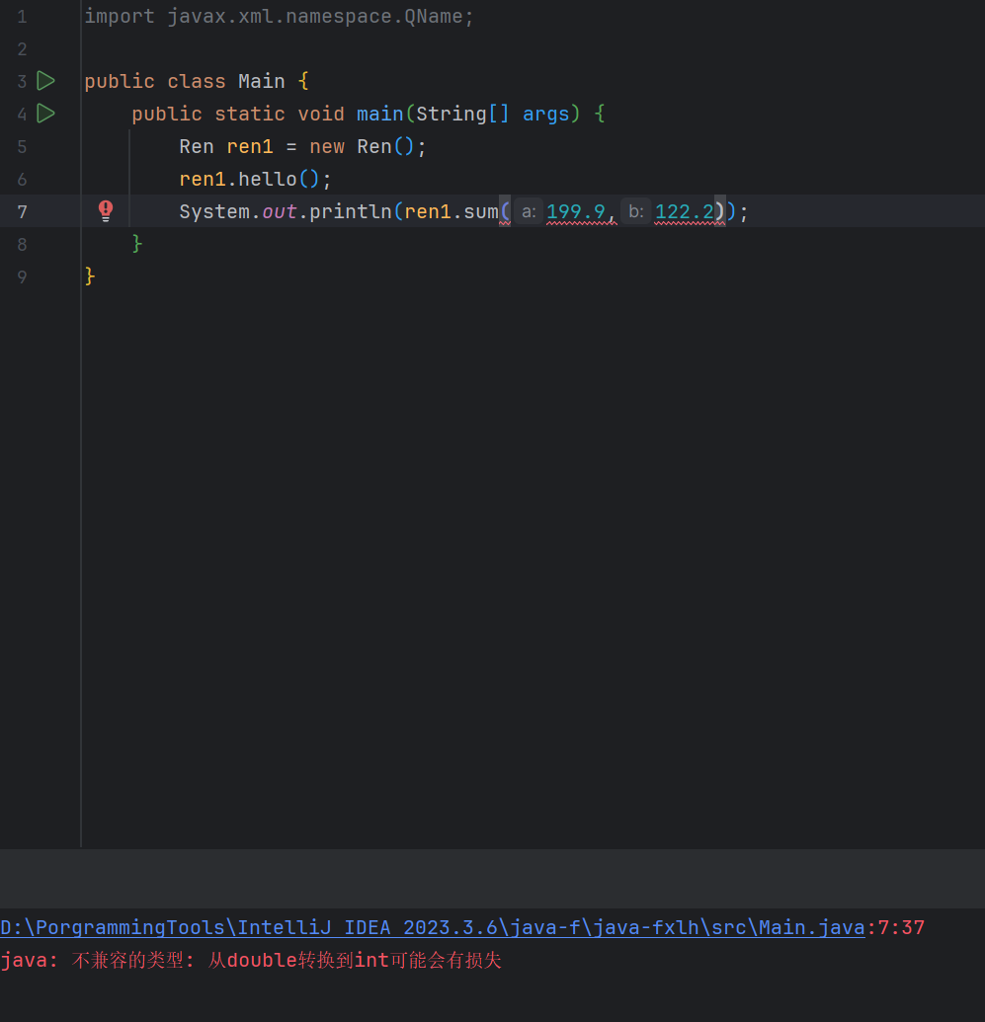
Task: Click the args parameter in main signature
Action: [x=546, y=114]
